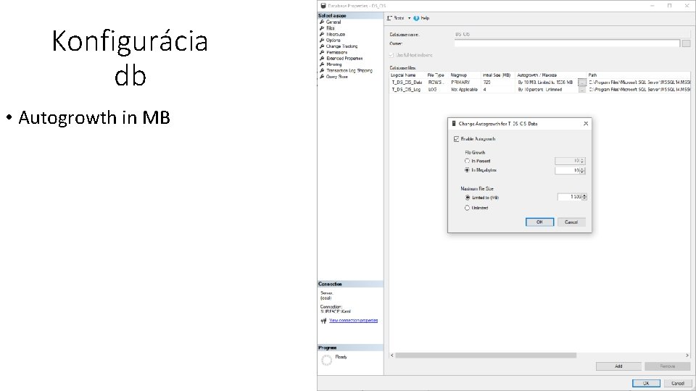Click the blue Help question-mark icon
The width and height of the screenshot is (696, 391).
[x=416, y=18]
